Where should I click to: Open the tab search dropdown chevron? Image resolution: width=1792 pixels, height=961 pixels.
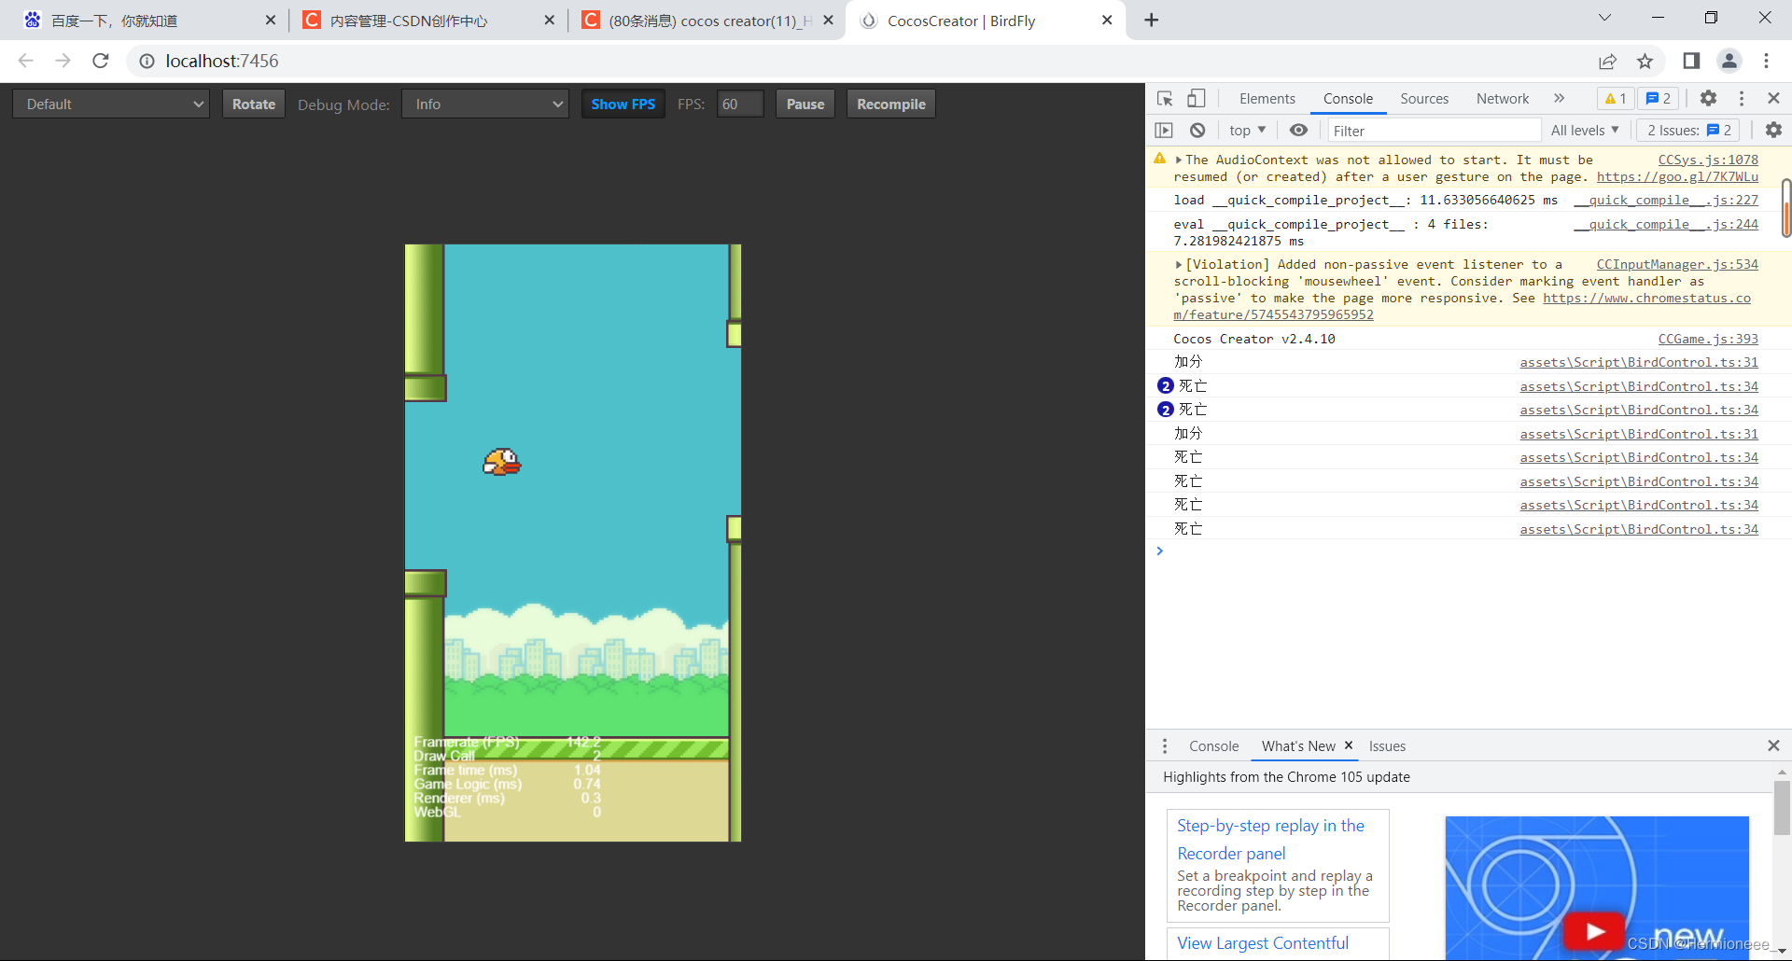point(1604,17)
